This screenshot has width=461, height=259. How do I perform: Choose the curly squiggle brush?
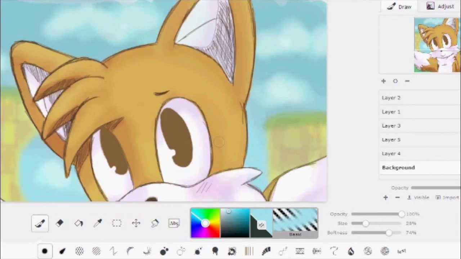334,251
